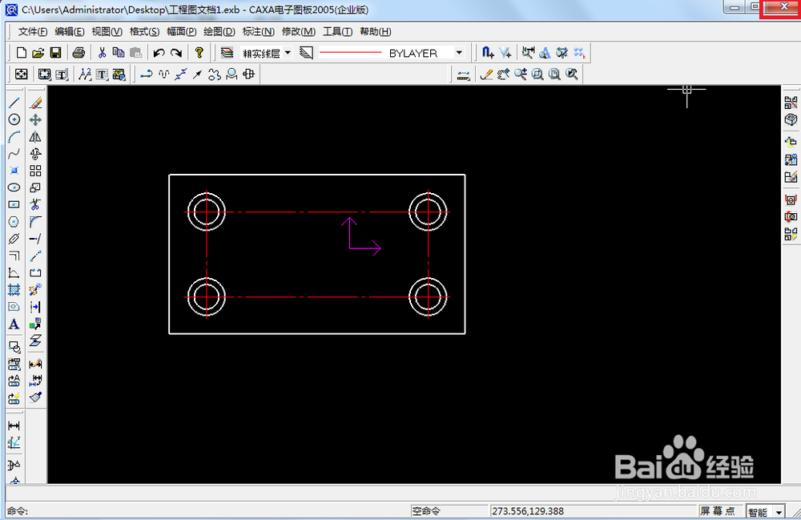The width and height of the screenshot is (801, 520).
Task: Click the text frame icon in second toolbar
Action: [44, 75]
